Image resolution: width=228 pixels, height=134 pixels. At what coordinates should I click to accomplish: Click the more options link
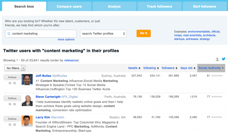(66, 40)
